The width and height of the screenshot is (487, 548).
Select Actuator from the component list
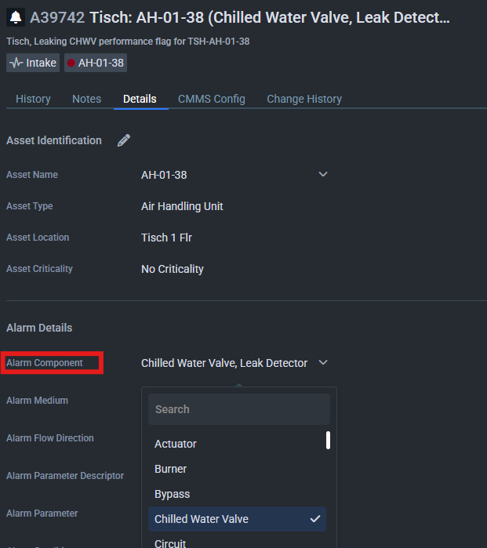pyautogui.click(x=176, y=444)
